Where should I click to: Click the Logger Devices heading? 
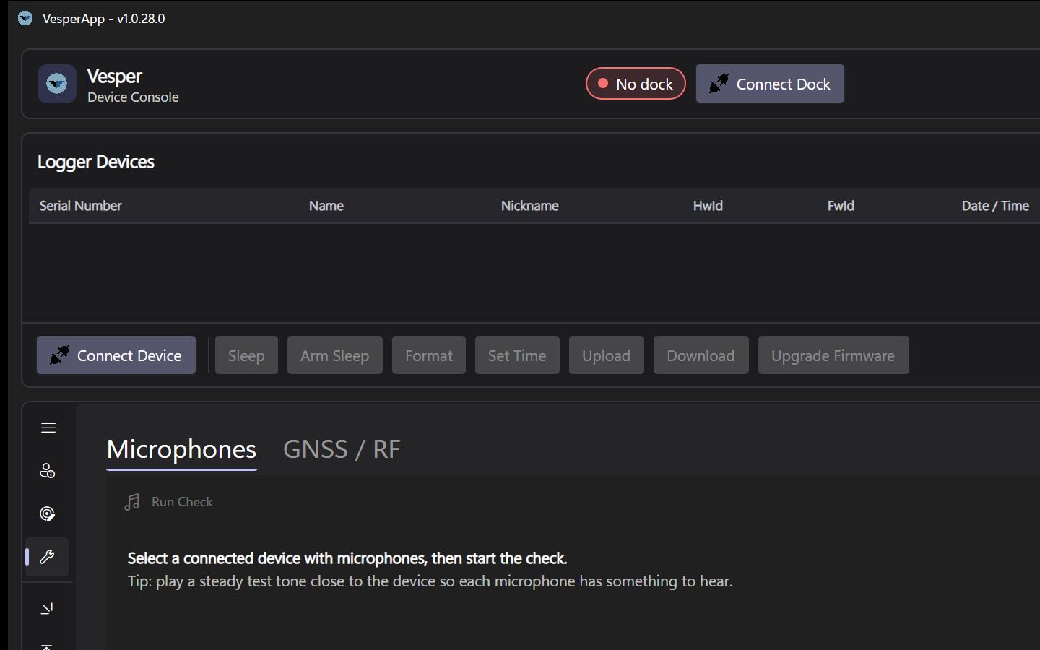[x=96, y=162]
